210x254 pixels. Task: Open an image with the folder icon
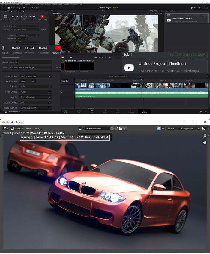pyautogui.click(x=121, y=129)
